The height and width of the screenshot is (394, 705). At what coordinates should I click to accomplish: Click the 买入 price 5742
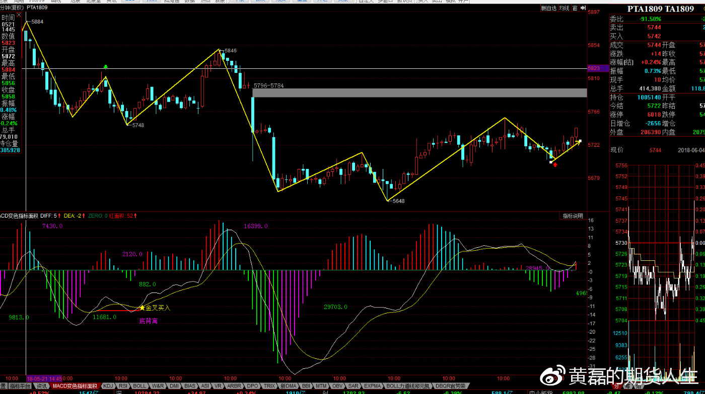654,36
